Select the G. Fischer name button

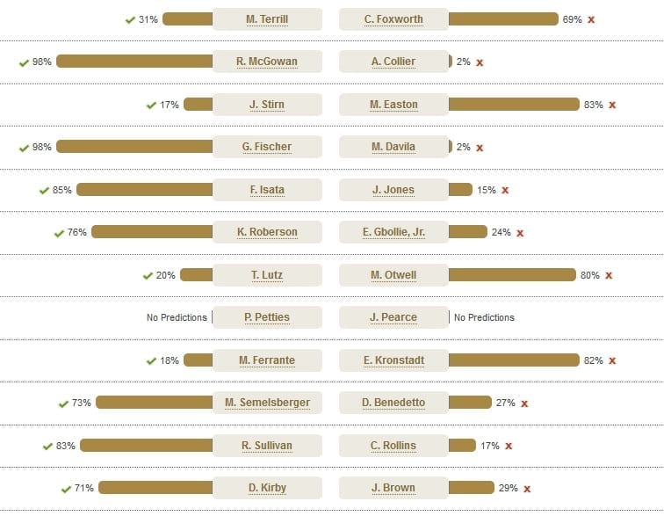pyautogui.click(x=267, y=147)
